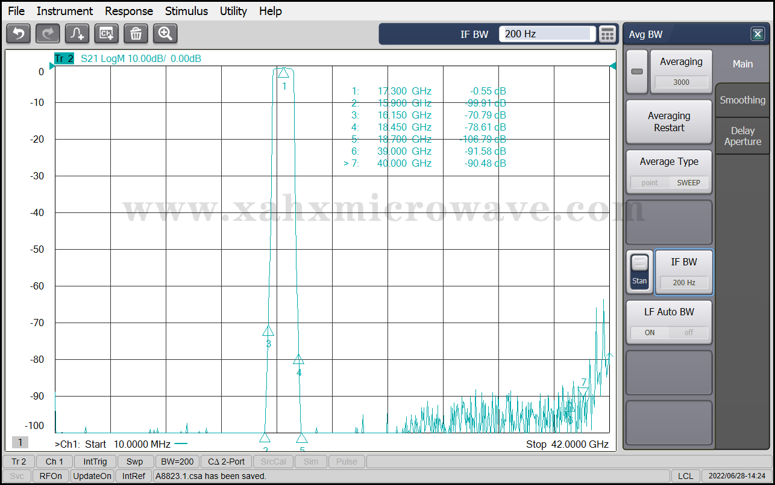Switch to the Main tab
The width and height of the screenshot is (775, 485).
742,64
